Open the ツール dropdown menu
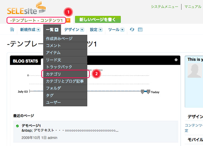This screenshot has width=203, height=146. coord(116,30)
